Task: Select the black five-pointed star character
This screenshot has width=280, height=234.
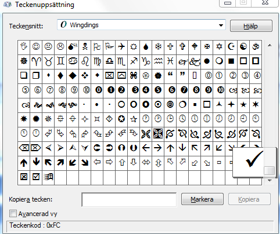Action: tap(243, 105)
